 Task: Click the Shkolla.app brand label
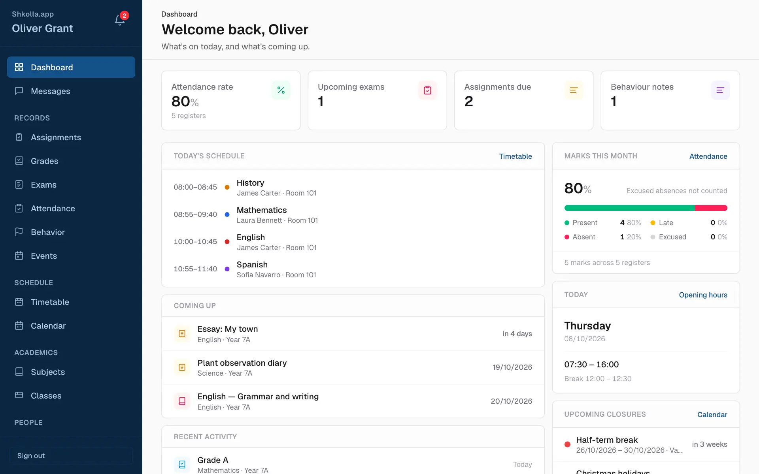33,14
